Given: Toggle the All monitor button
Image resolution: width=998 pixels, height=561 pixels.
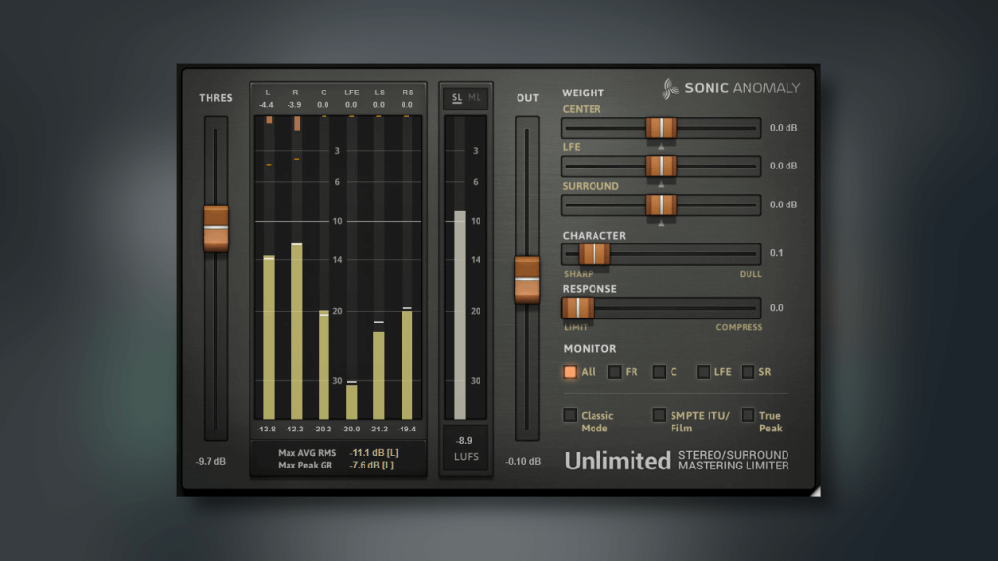Looking at the screenshot, I should 569,372.
